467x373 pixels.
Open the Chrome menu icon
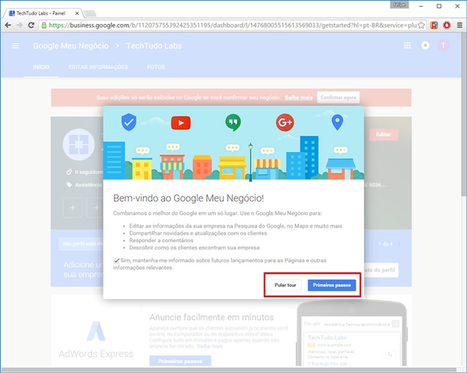point(459,25)
